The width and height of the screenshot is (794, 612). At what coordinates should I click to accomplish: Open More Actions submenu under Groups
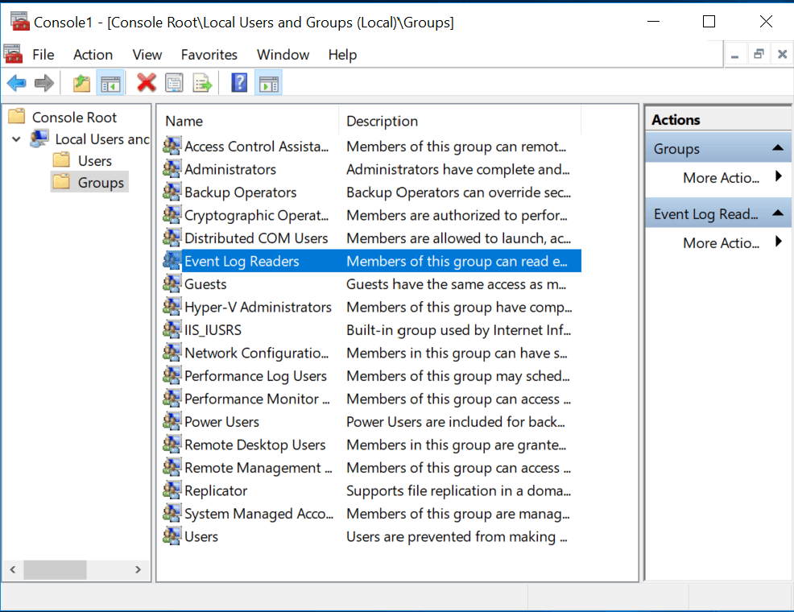721,178
